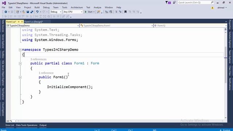The image size is (233, 131).
Task: Click the Save All toolbar icon
Action: click(x=32, y=12)
